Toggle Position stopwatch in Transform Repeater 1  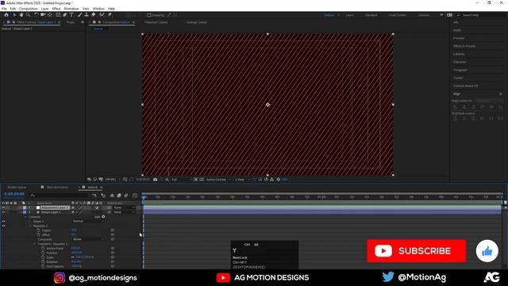pyautogui.click(x=43, y=253)
